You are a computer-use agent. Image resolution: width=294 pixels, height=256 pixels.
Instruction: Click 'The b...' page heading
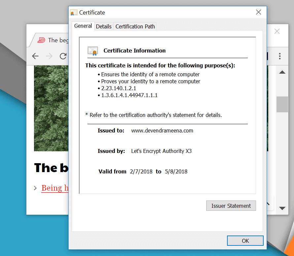pos(51,167)
